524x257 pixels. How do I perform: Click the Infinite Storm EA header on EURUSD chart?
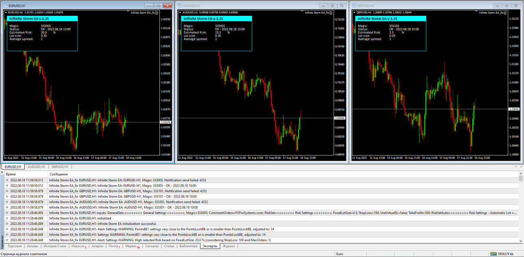43,19
